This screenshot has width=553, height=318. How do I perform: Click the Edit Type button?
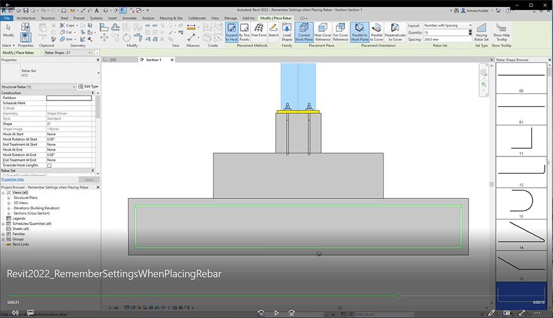pos(88,86)
